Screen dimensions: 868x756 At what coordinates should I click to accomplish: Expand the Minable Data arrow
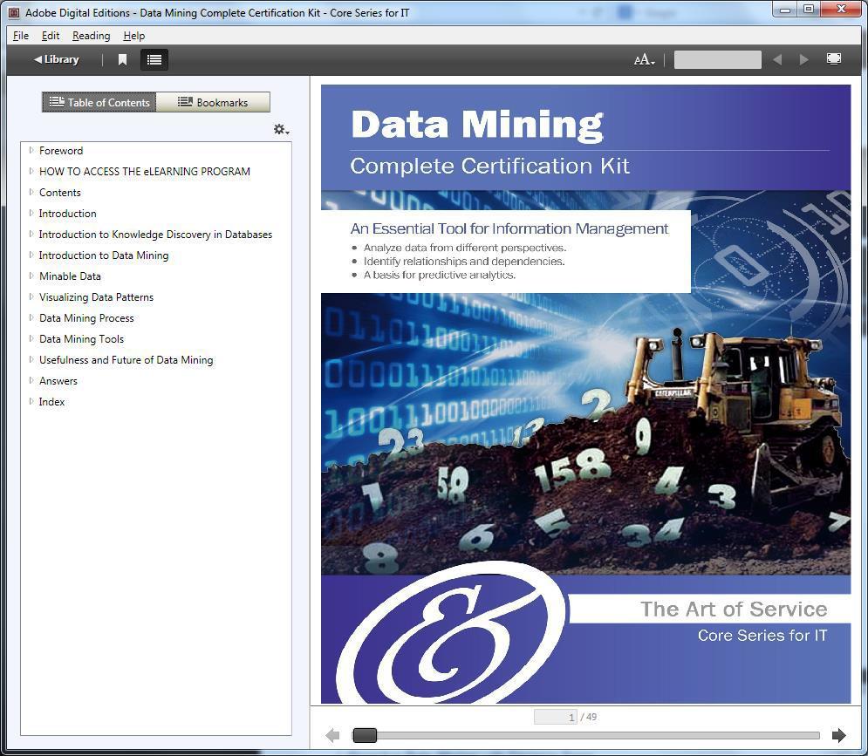31,276
